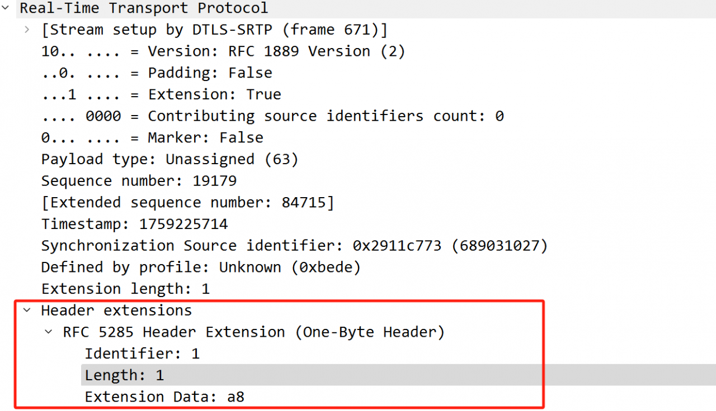Click the highlighted Length: 1 row
Screen dimensions: 716x411
tap(124, 375)
